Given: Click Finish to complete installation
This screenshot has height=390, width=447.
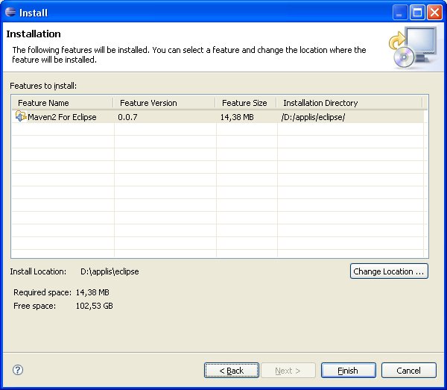Looking at the screenshot, I should (348, 371).
